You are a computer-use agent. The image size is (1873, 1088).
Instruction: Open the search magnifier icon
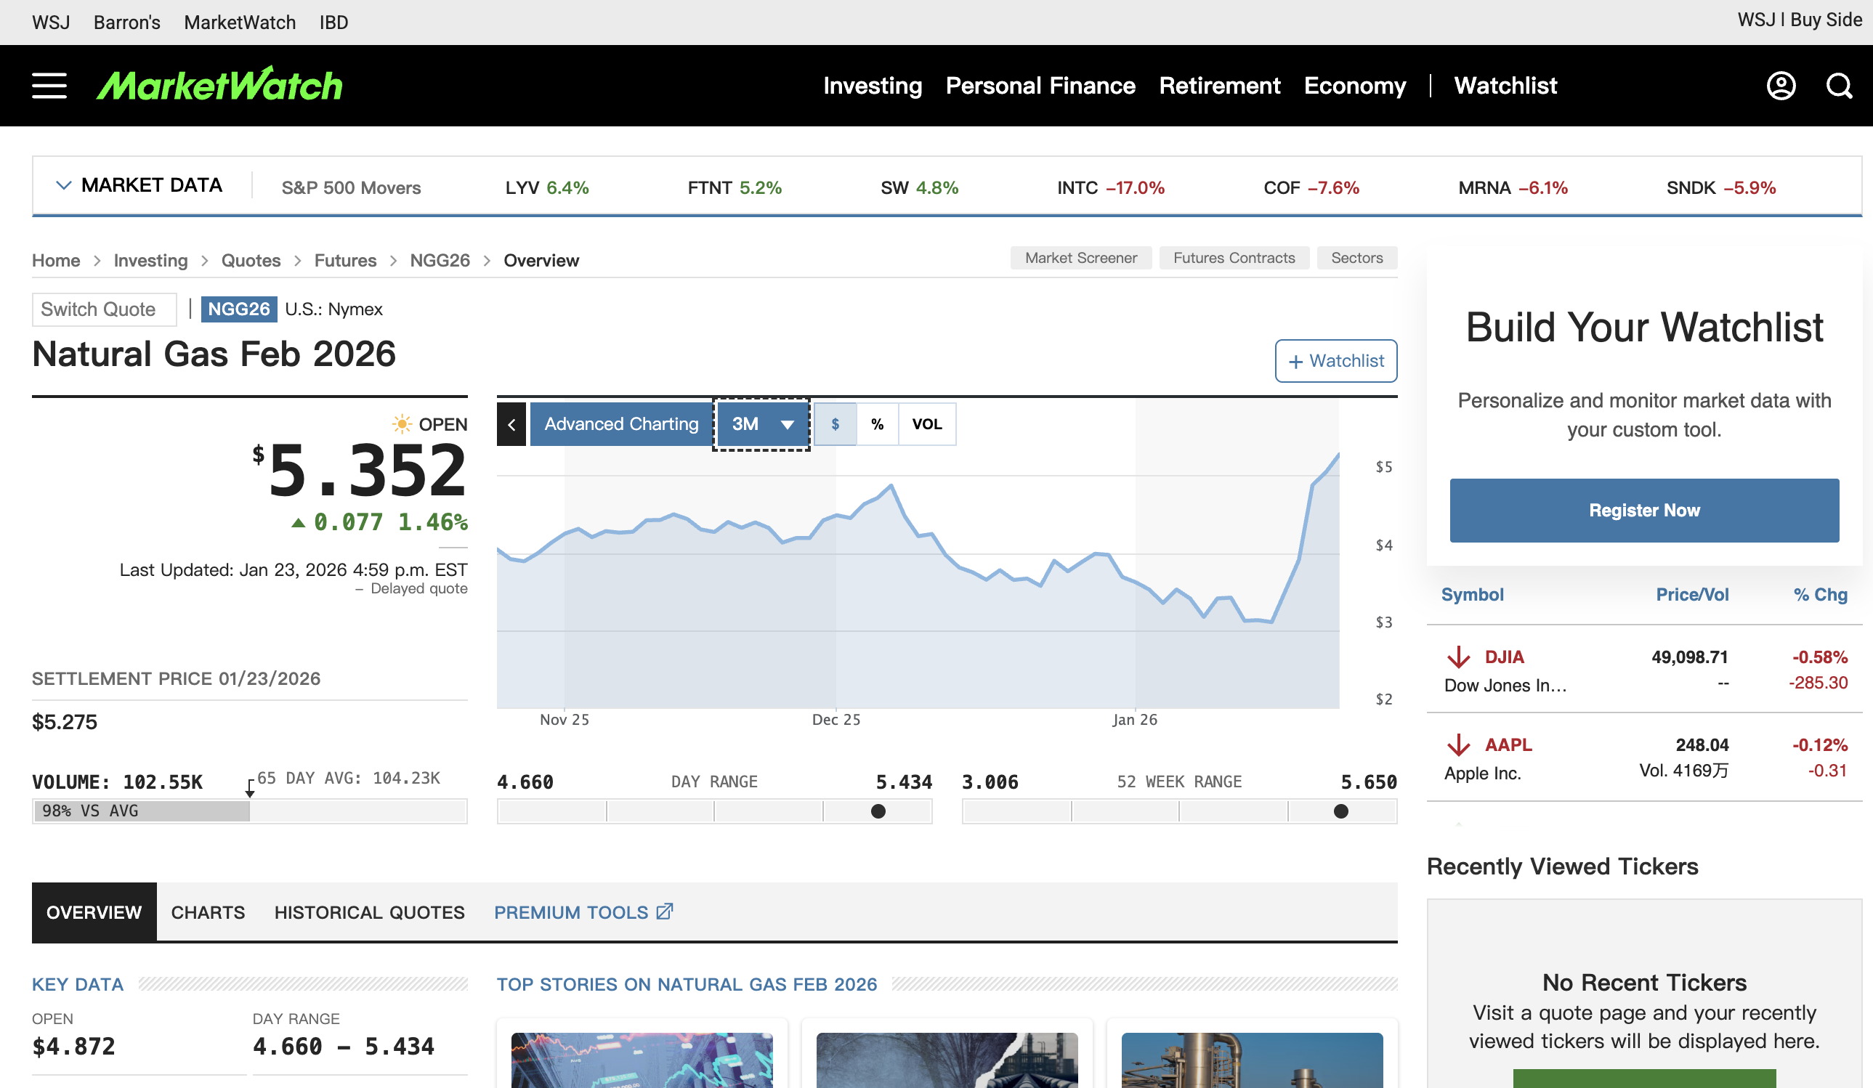click(1839, 86)
